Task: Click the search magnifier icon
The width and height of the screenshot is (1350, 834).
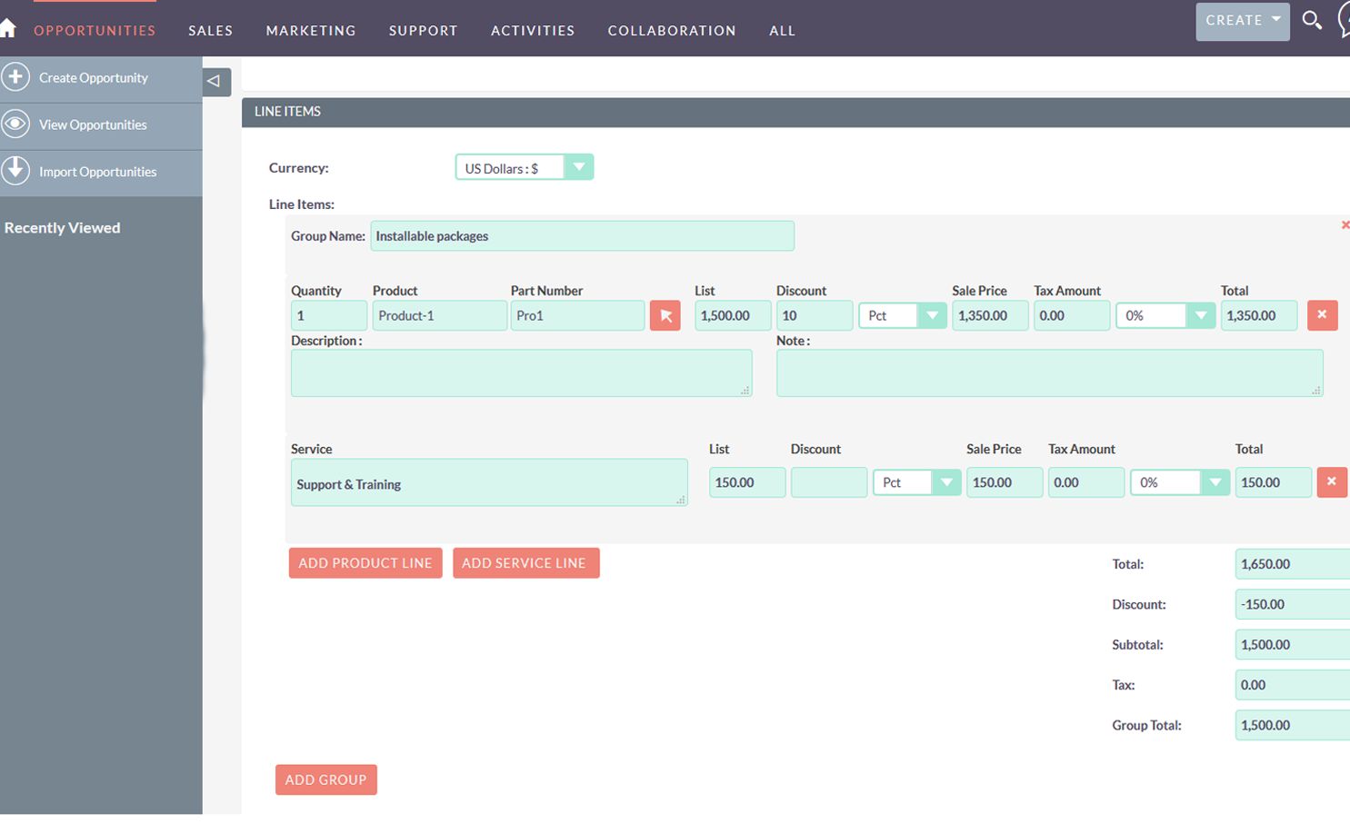Action: tap(1311, 20)
